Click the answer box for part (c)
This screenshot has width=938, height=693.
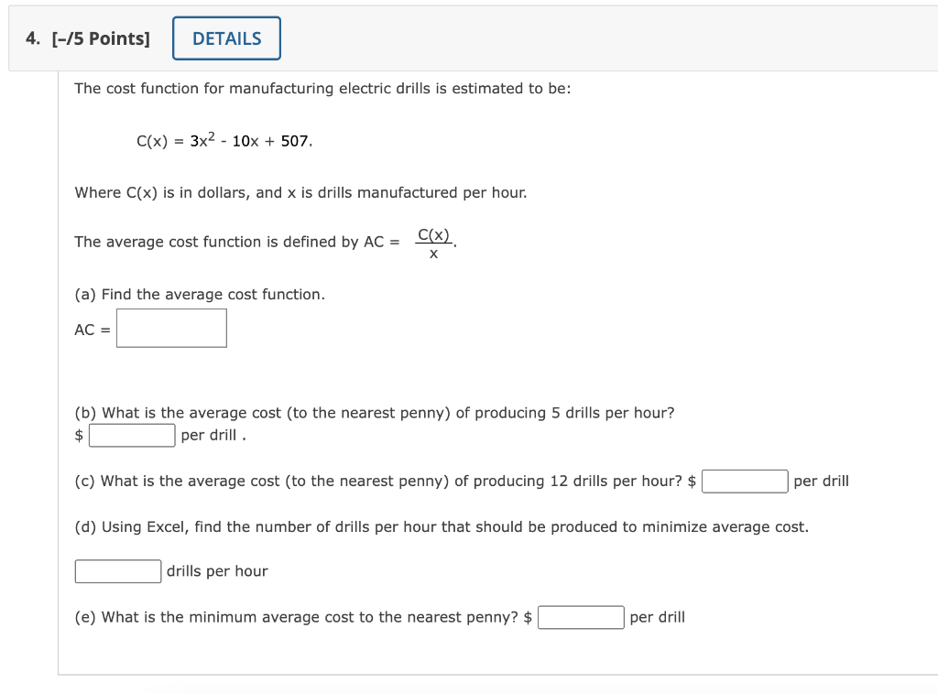(x=745, y=480)
